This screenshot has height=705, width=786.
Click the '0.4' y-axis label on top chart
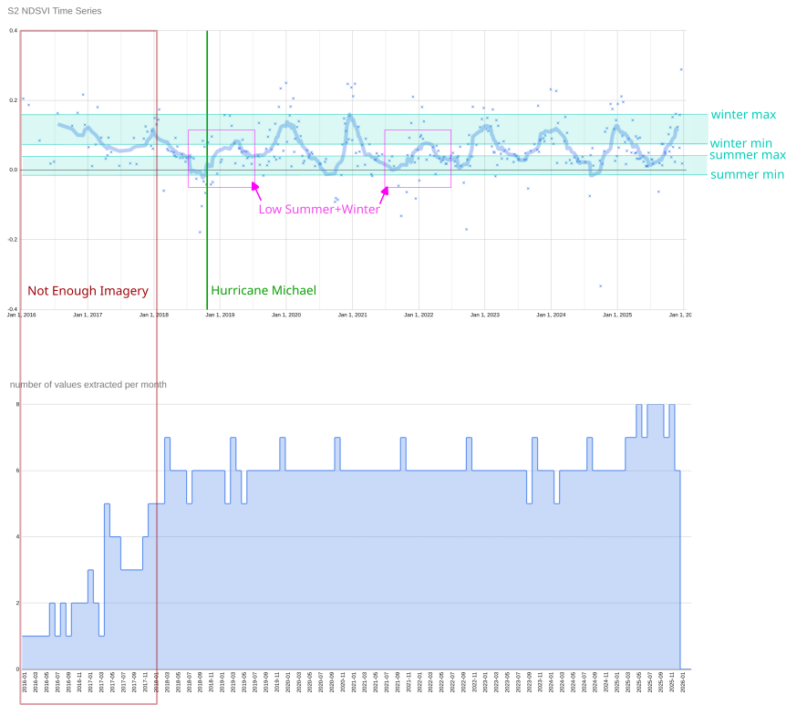pos(14,31)
